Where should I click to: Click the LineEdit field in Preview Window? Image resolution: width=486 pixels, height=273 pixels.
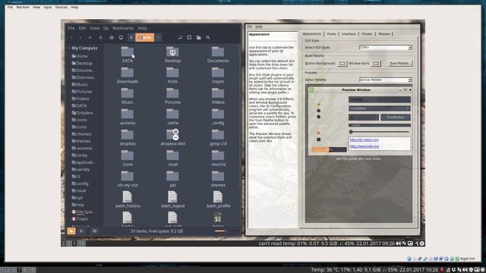pyautogui.click(x=380, y=99)
